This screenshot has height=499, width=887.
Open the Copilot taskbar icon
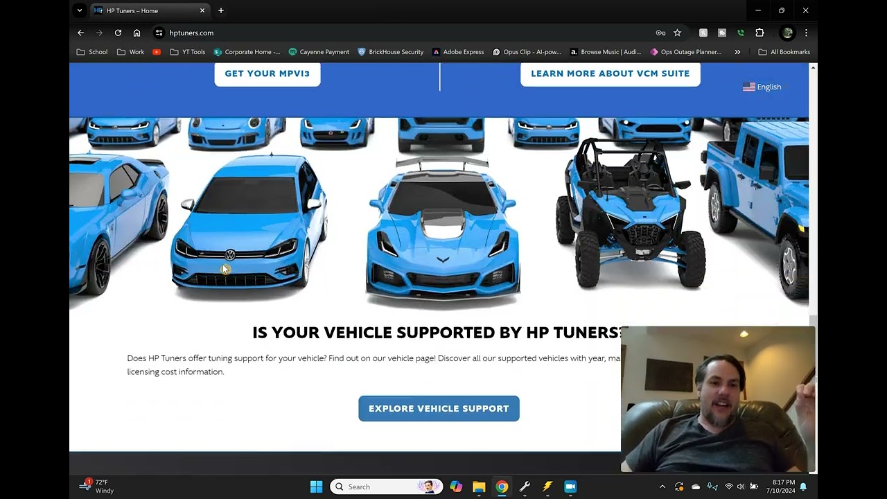456,487
